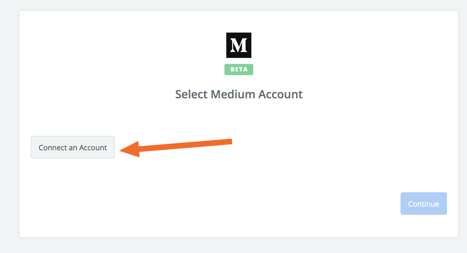Click the letter A in BETA badge
Viewport: 467px width, 253px height.
(246, 70)
